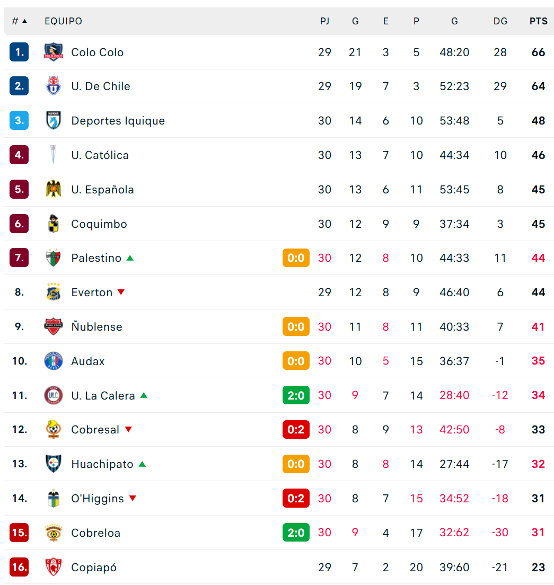The width and height of the screenshot is (554, 585).
Task: Open the Ñublense team link
Action: [x=96, y=327]
